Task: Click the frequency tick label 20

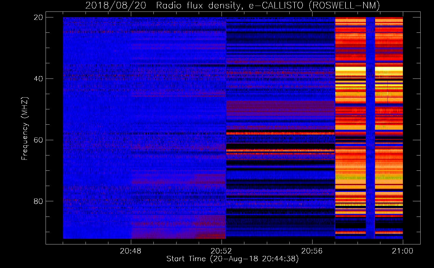Action: pyautogui.click(x=38, y=17)
